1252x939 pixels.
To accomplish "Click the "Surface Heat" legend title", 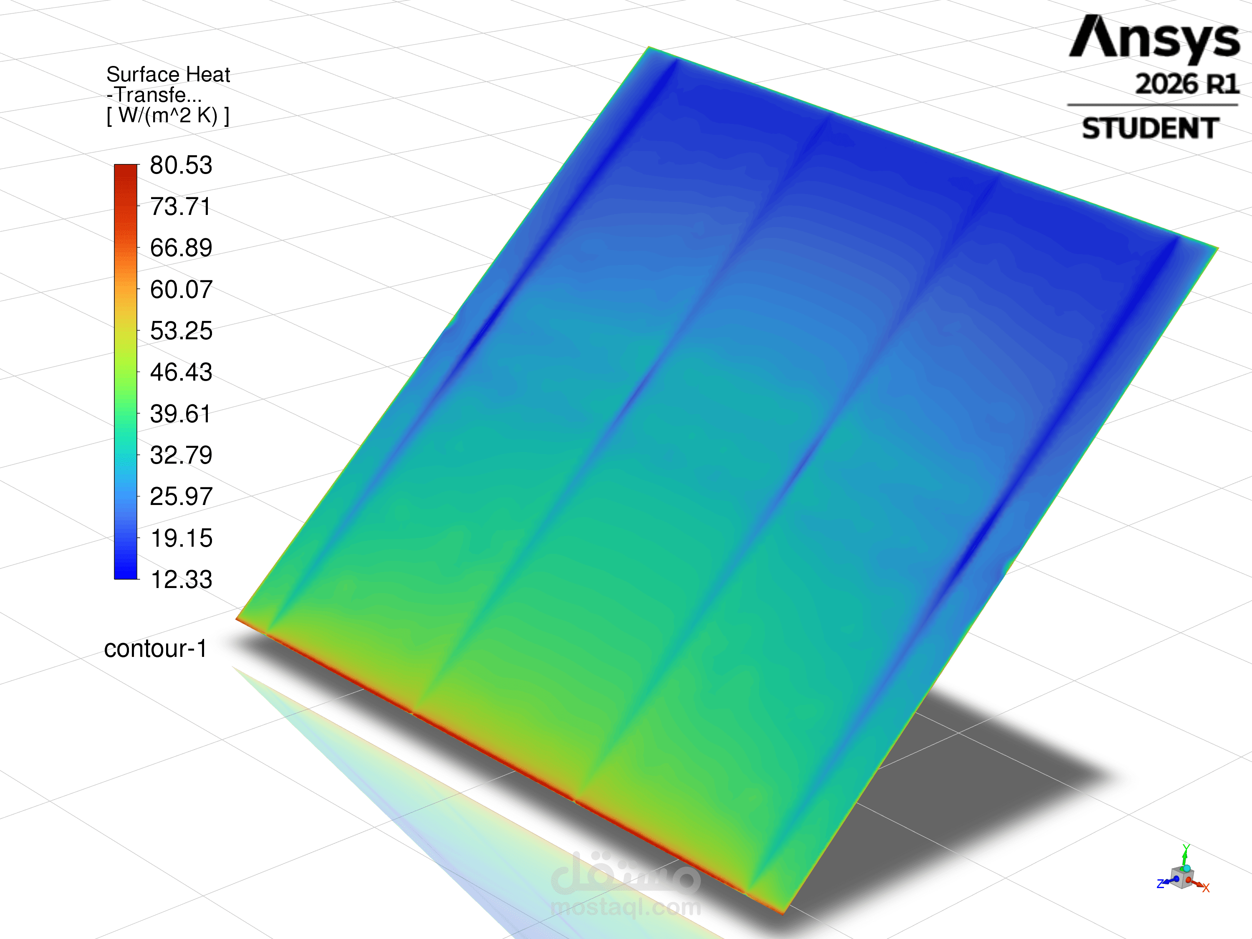I will [168, 74].
